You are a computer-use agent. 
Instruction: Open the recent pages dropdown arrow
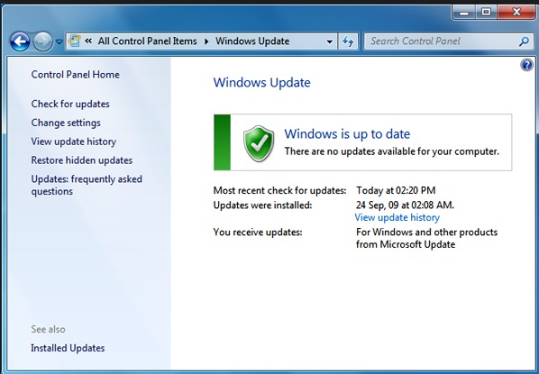tap(59, 42)
